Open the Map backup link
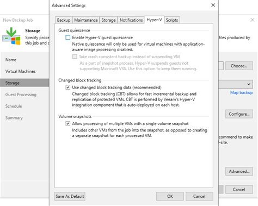Viewport: 258px width, 206px height. tap(241, 92)
